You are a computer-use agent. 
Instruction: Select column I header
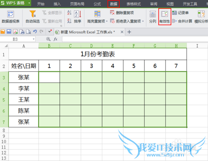(x=197, y=46)
